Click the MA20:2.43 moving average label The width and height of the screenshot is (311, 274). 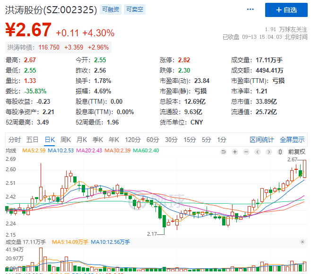pyautogui.click(x=89, y=150)
